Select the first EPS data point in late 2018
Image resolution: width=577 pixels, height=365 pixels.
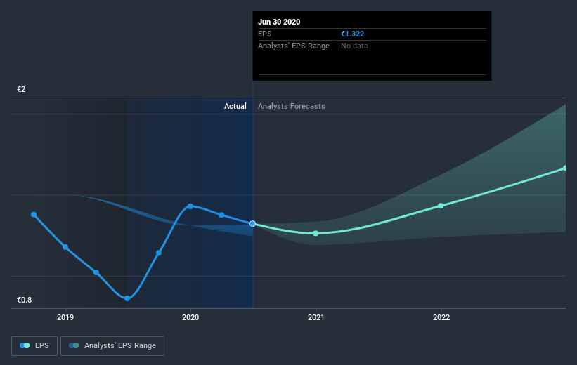click(x=34, y=215)
